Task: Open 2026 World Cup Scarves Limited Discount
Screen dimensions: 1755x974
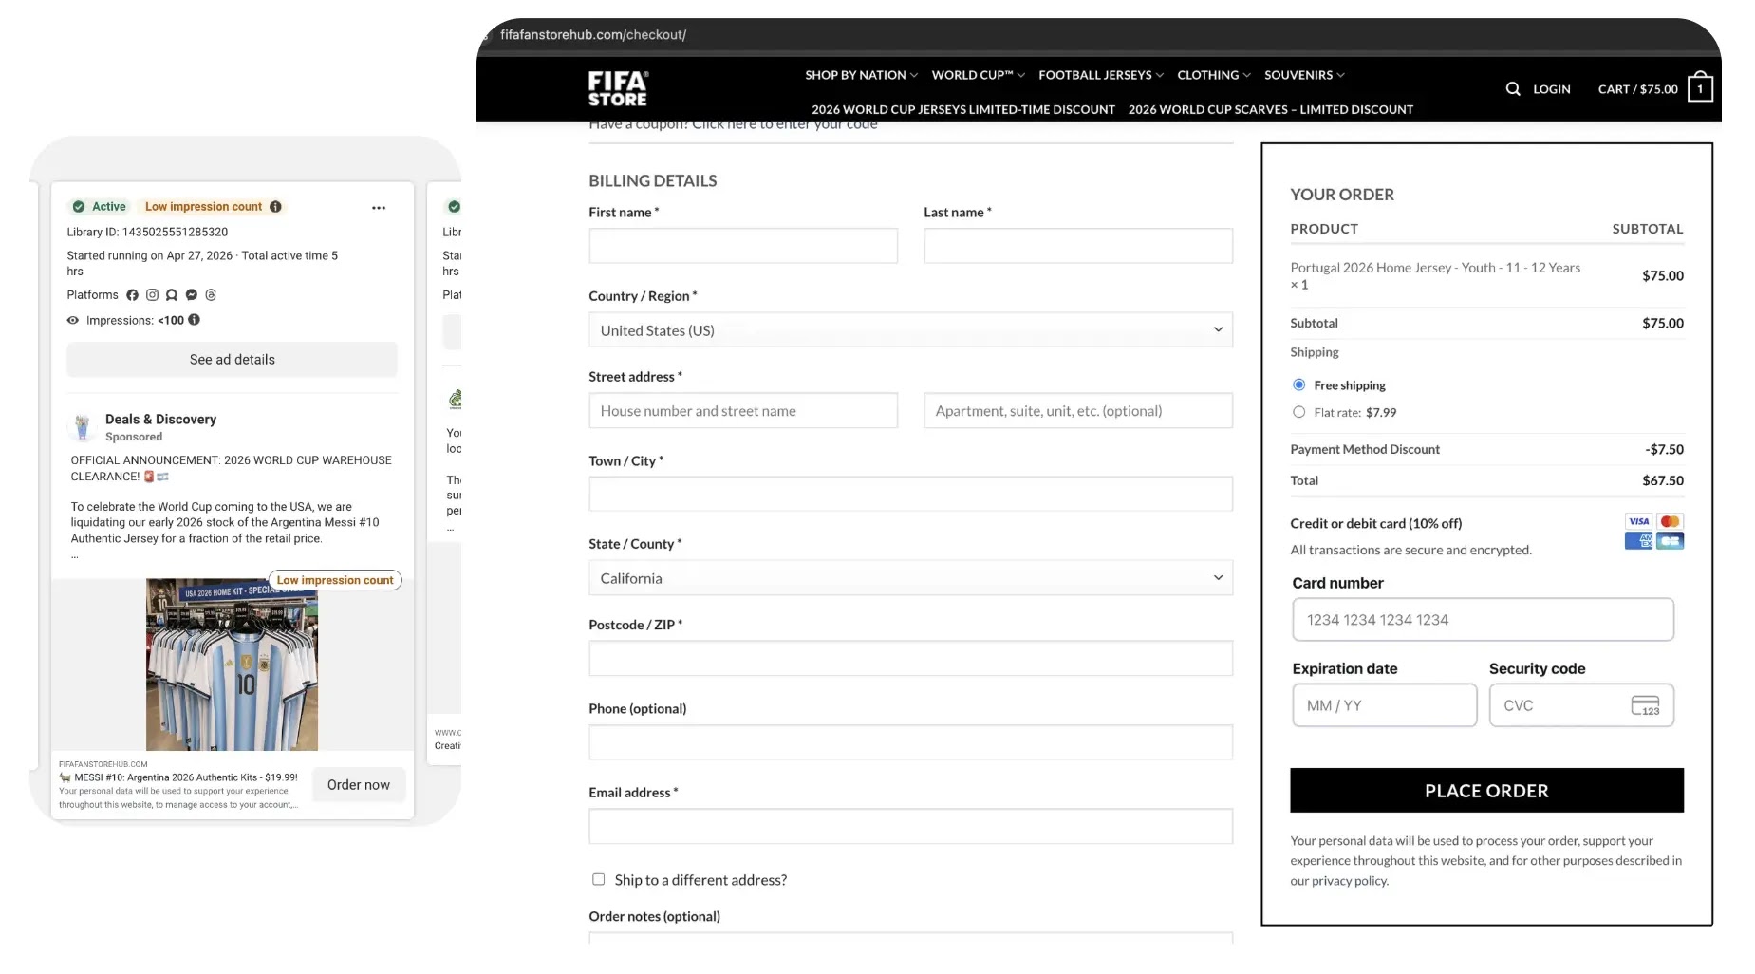Action: click(x=1270, y=109)
